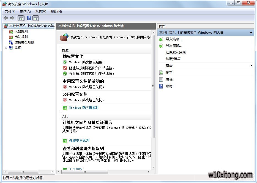This screenshot has height=183, width=257.
Task: Click 还原默认策略 action
Action: (176, 52)
